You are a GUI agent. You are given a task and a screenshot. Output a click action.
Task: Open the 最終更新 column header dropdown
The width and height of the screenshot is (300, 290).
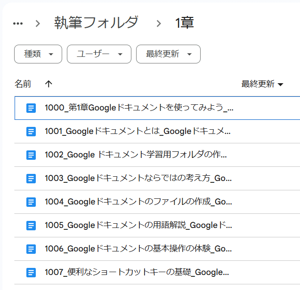pos(262,84)
